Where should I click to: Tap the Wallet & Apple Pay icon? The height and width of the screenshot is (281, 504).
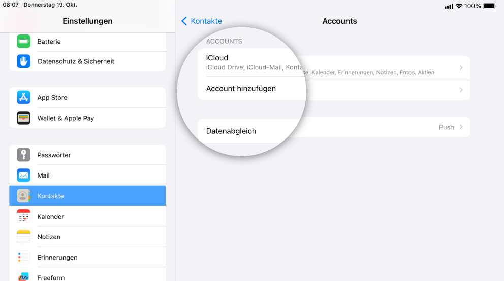pos(23,118)
